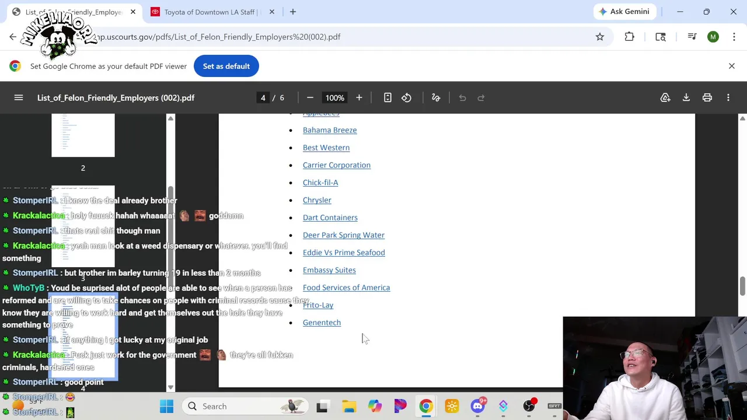Click Set as default button

pyautogui.click(x=226, y=66)
